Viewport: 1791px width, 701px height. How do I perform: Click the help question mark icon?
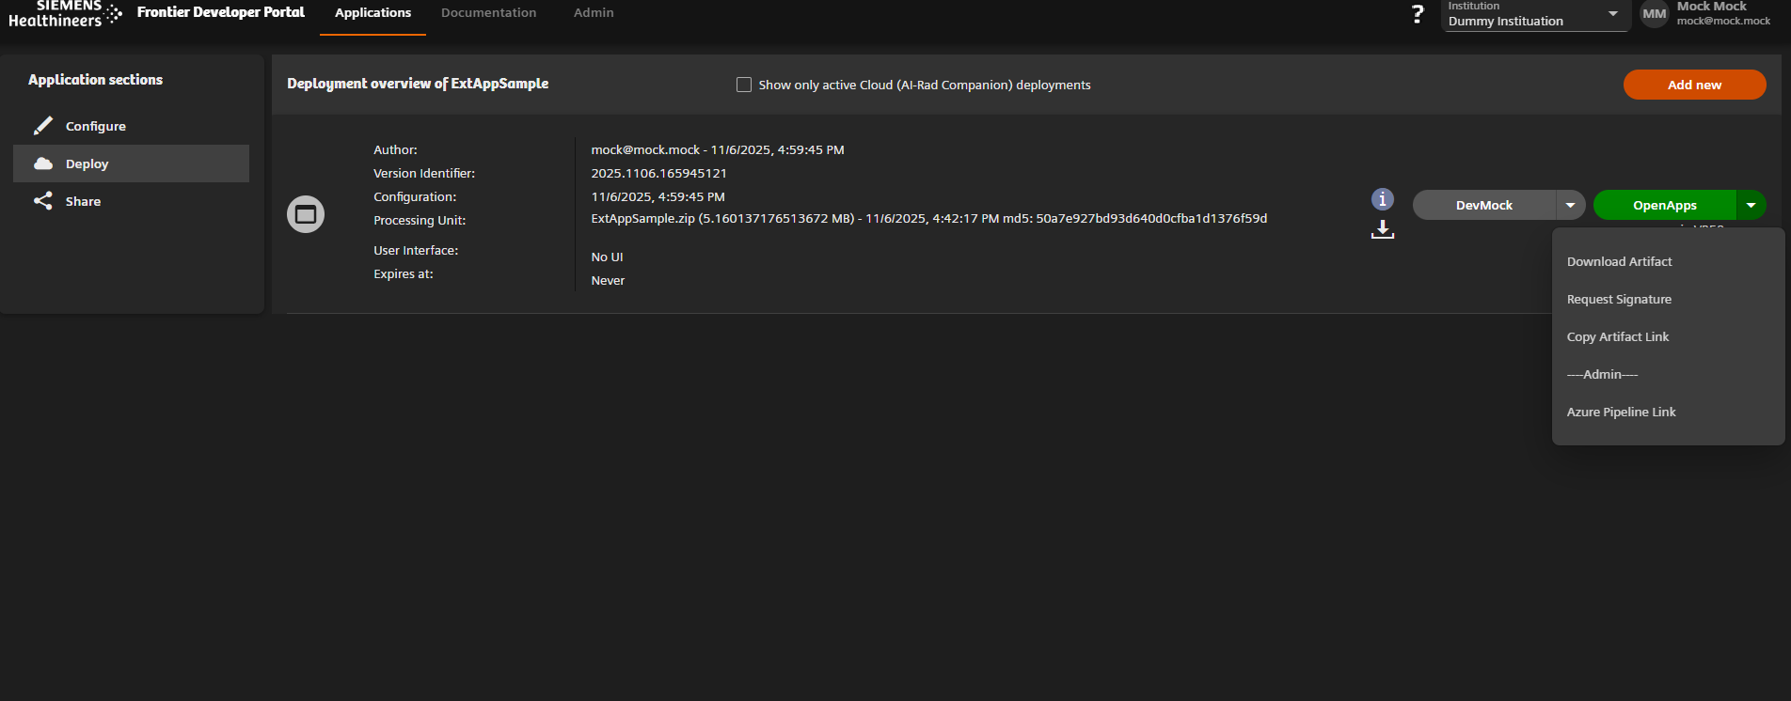tap(1418, 14)
